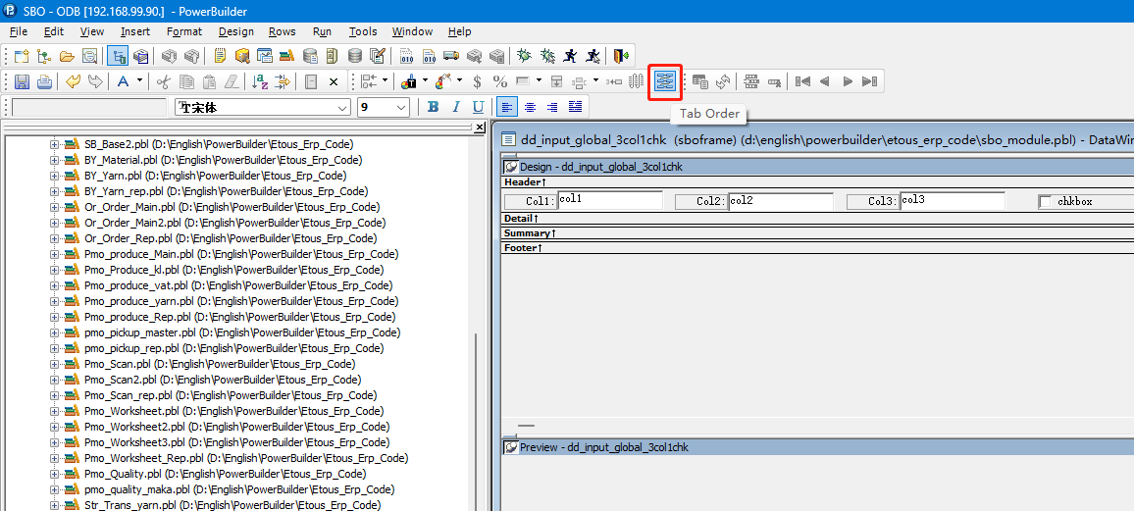This screenshot has height=511, width=1134.
Task: Click the Next row arrow icon
Action: pyautogui.click(x=848, y=81)
